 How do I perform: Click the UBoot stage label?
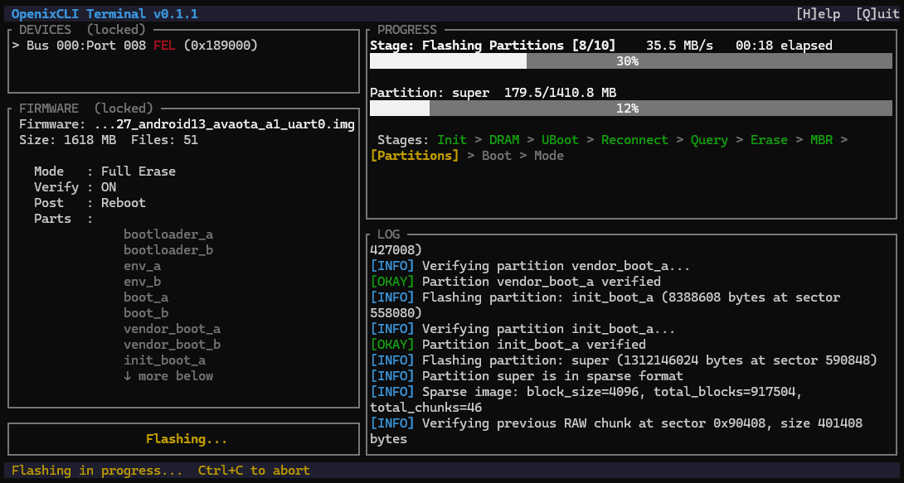[x=560, y=140]
